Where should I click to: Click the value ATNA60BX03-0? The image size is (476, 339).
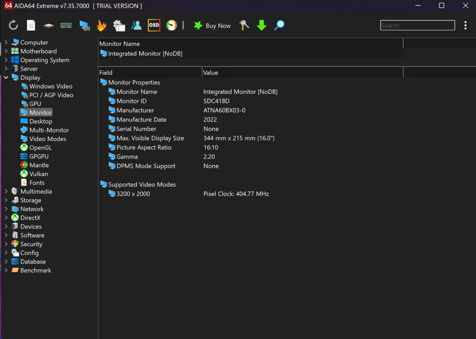pos(224,111)
